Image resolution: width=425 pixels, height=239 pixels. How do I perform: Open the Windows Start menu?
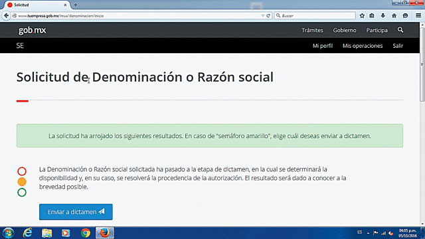point(8,233)
